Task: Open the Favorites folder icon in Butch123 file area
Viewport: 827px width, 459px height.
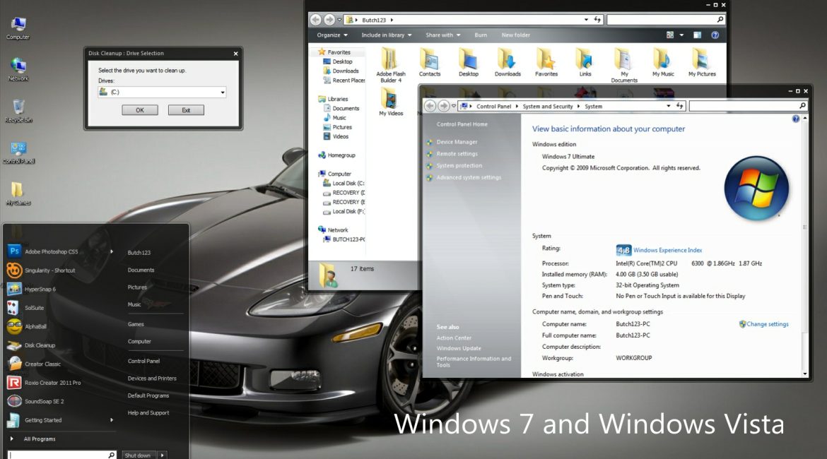Action: click(x=546, y=63)
